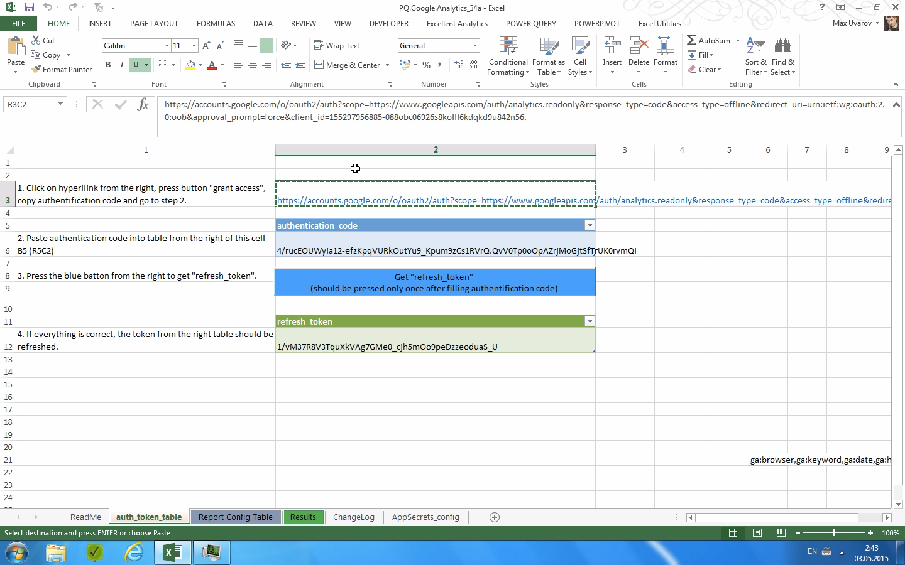The height and width of the screenshot is (565, 905).
Task: Switch to the Results sheet tab
Action: pyautogui.click(x=303, y=517)
